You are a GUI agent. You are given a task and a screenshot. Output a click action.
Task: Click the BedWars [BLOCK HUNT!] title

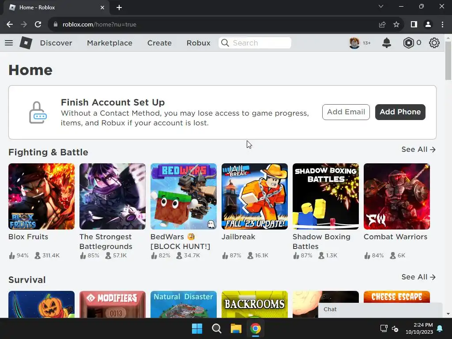(x=180, y=241)
